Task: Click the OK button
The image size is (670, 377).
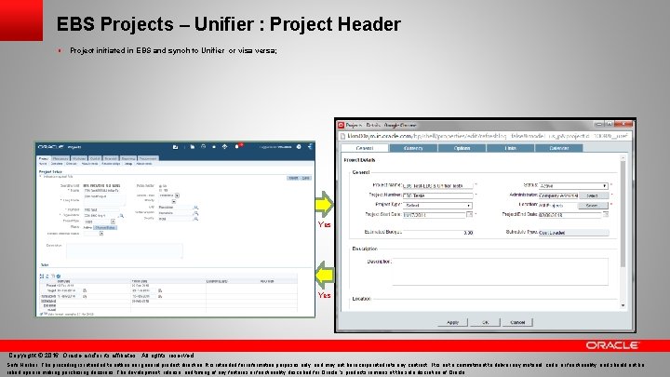Action: pos(485,322)
